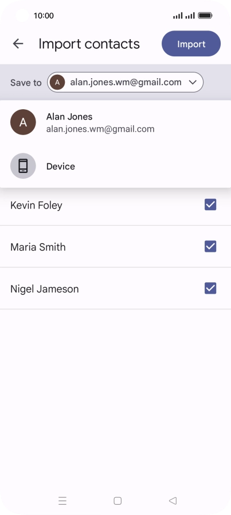Select the Kevin Foley contact name
This screenshot has width=231, height=515.
click(36, 205)
